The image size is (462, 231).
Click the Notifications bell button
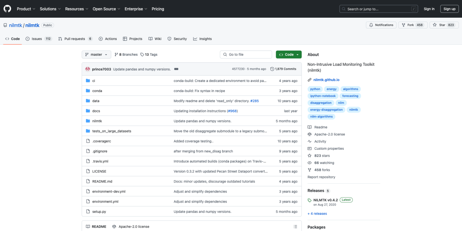[x=381, y=25]
